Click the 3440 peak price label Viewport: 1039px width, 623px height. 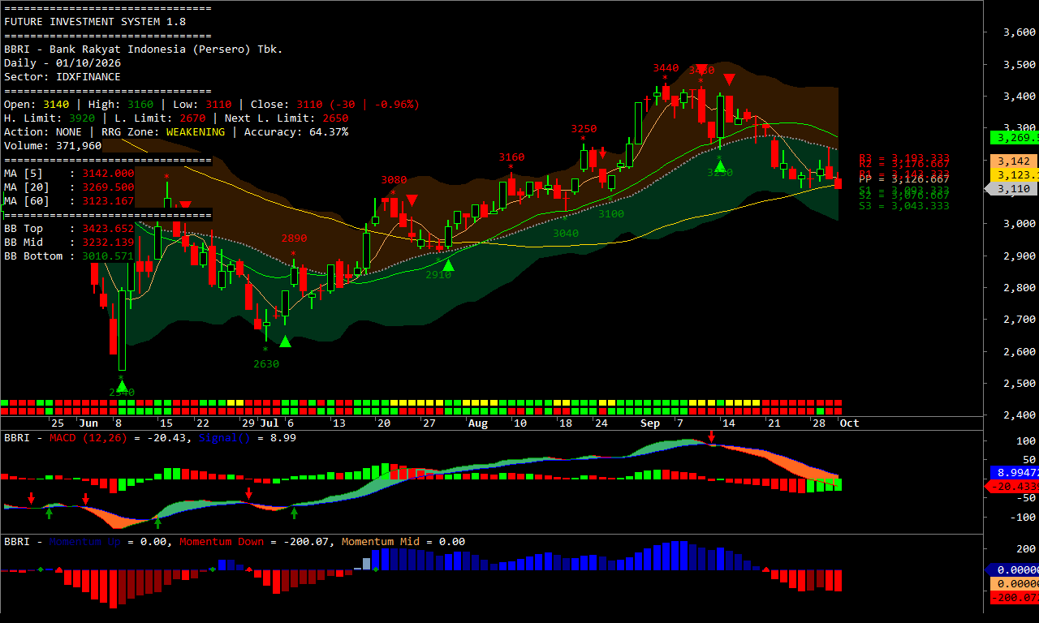click(666, 68)
